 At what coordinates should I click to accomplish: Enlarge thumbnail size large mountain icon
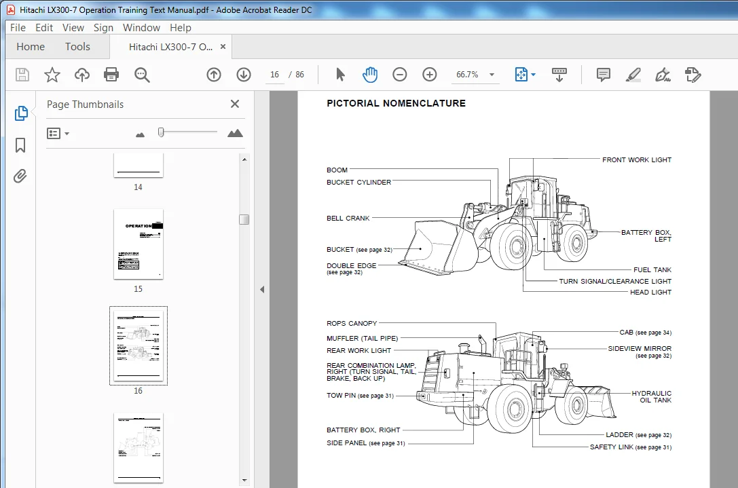tap(235, 133)
